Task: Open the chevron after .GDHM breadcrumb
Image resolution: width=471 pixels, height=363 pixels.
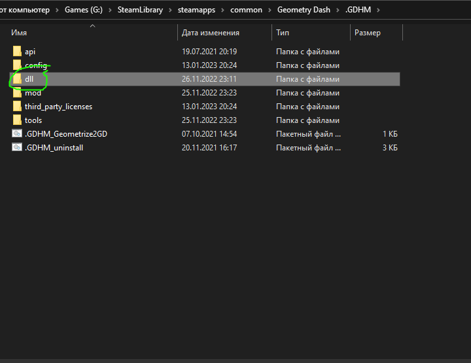Action: click(378, 10)
